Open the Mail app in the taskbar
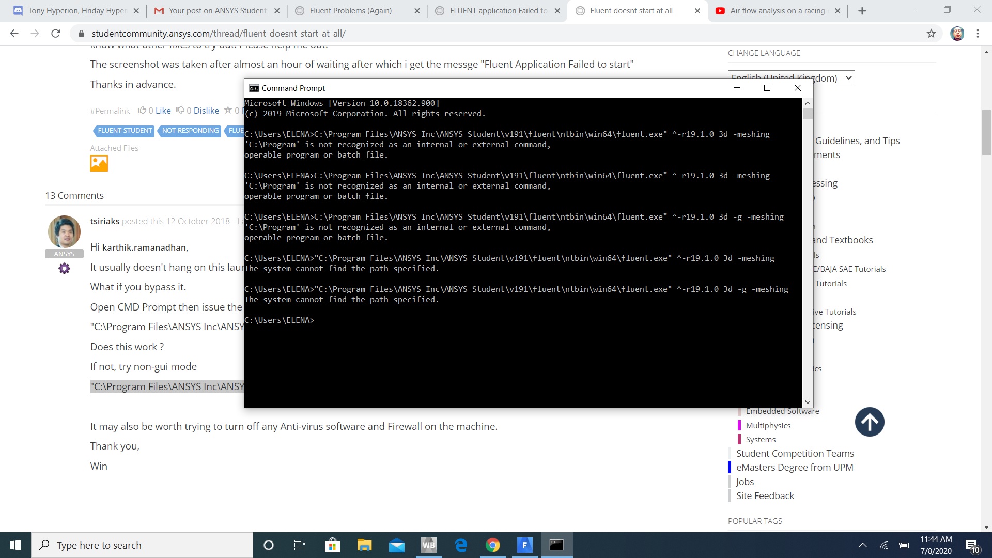This screenshot has height=558, width=992. pos(397,545)
